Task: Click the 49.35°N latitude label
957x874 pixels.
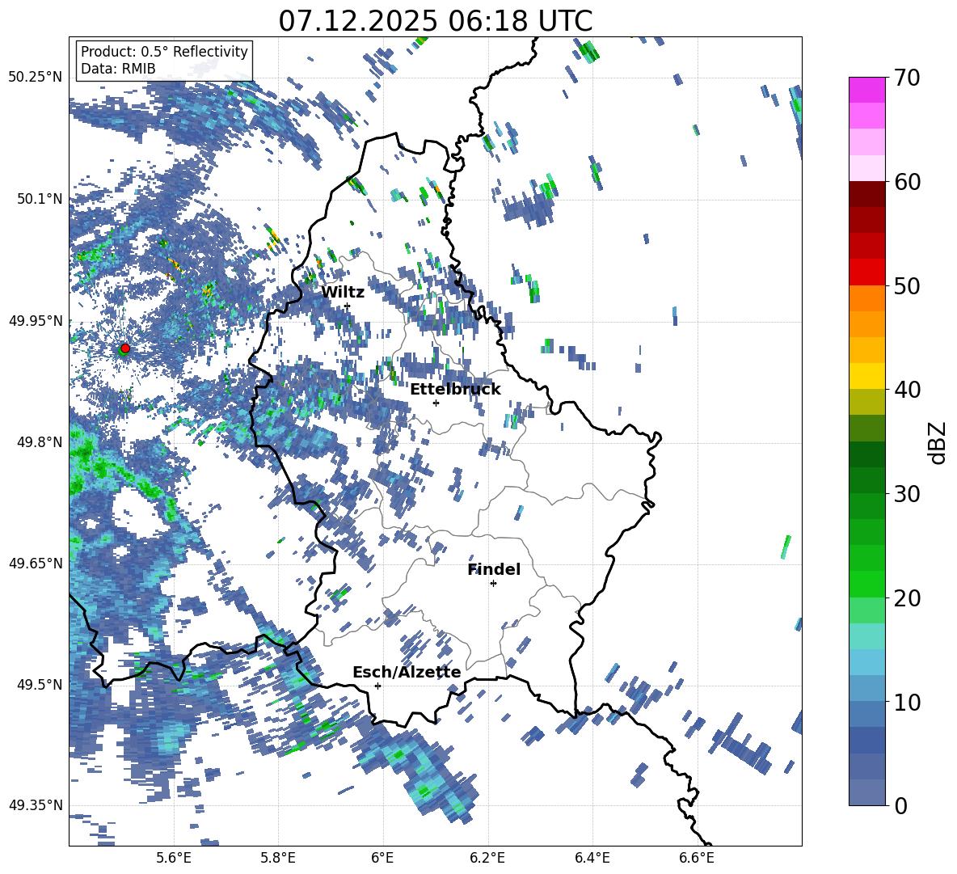Action: [36, 805]
